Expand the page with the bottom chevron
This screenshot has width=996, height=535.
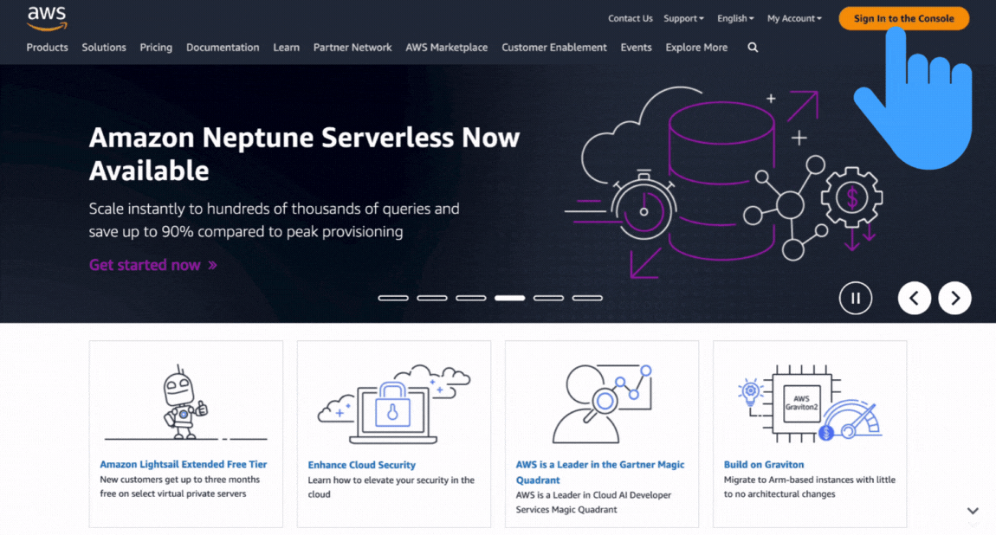coord(973,511)
